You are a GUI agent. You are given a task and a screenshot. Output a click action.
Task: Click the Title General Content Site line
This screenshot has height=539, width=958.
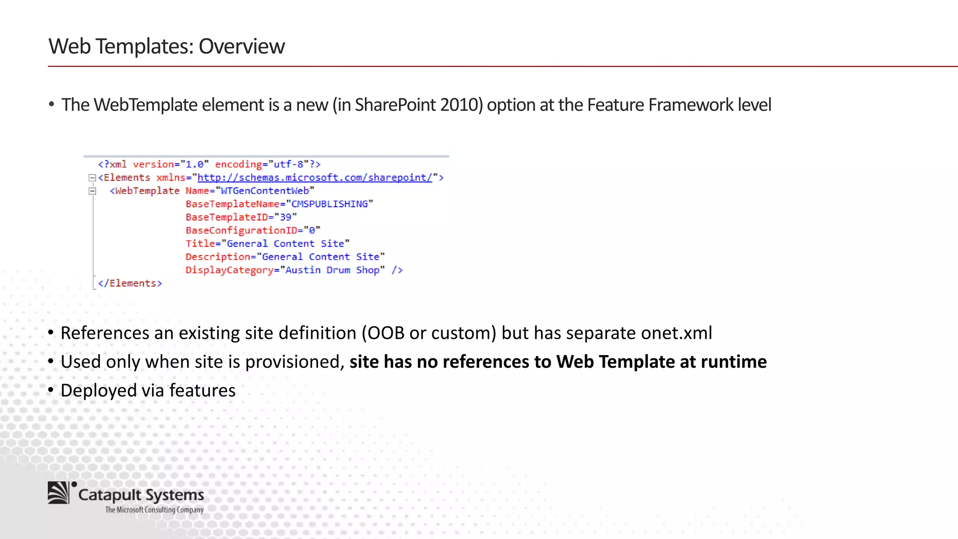pos(267,244)
